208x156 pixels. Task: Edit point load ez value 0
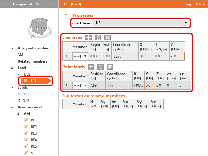pyautogui.click(x=184, y=85)
